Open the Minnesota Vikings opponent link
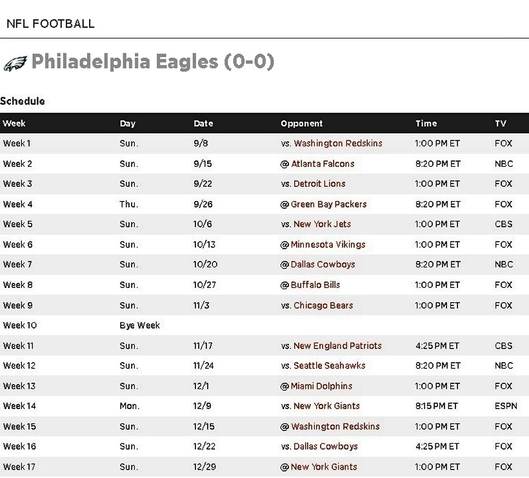Image resolution: width=529 pixels, height=478 pixels. click(x=328, y=245)
